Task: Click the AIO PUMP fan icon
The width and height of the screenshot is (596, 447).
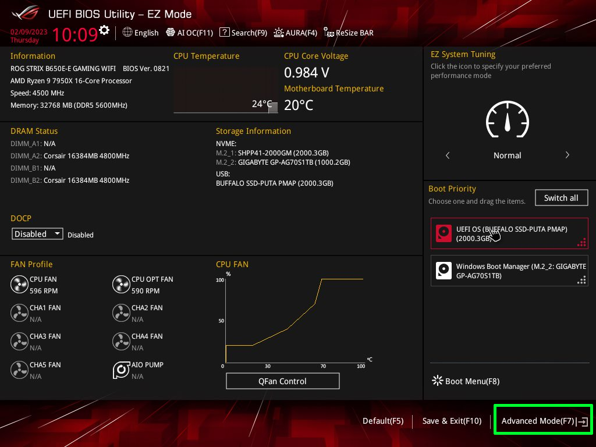Action: (121, 370)
